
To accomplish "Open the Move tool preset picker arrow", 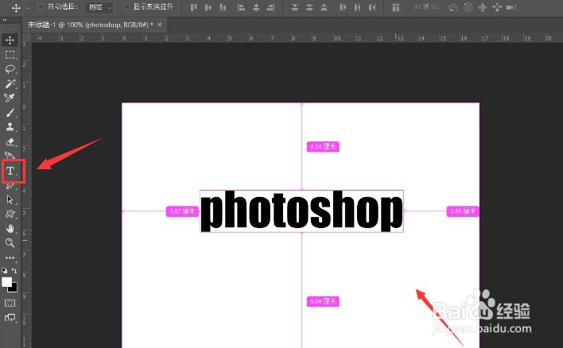I will pyautogui.click(x=27, y=7).
